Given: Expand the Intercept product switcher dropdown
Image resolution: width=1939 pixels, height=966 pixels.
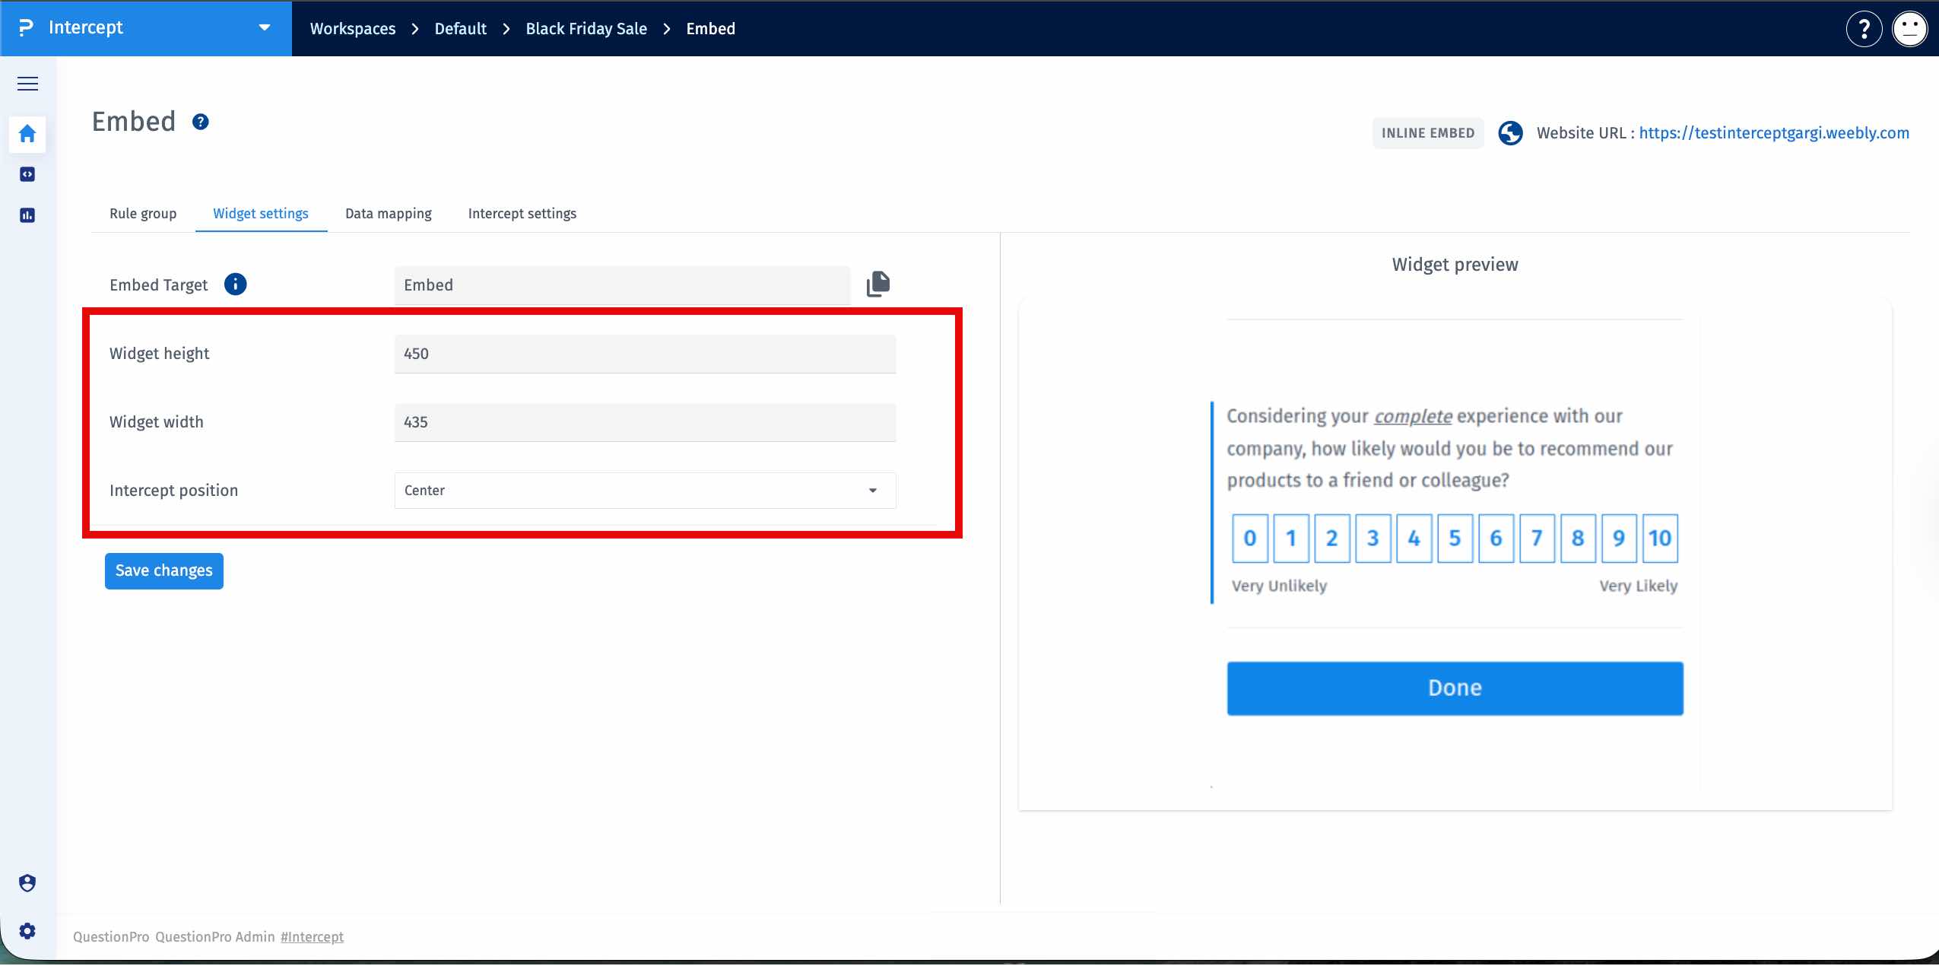Looking at the screenshot, I should coord(265,28).
